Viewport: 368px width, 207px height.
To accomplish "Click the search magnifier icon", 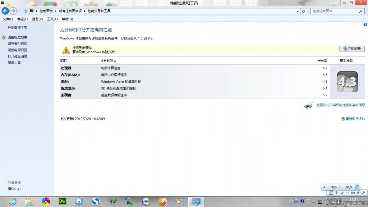I will (361, 11).
